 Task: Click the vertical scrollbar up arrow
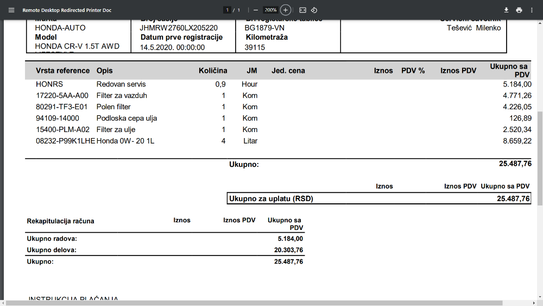pyautogui.click(x=540, y=23)
